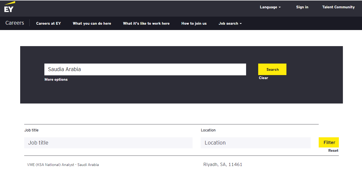Click the Sign in link

pos(302,7)
